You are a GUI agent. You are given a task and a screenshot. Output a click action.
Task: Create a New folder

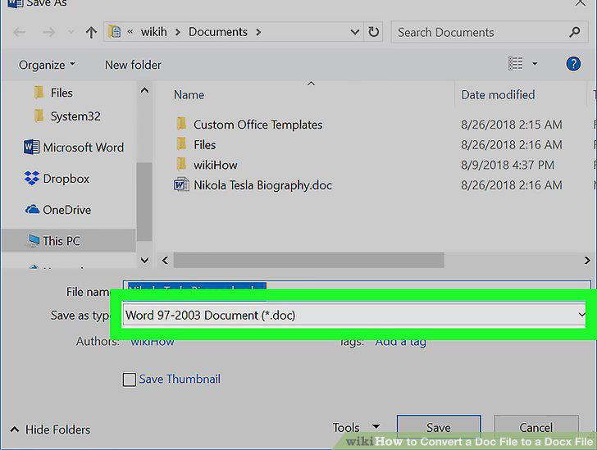[x=133, y=65]
